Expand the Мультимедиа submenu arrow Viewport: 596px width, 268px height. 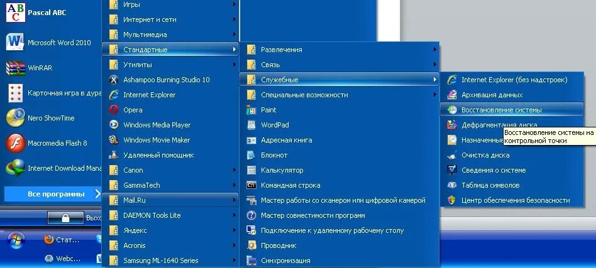point(234,35)
